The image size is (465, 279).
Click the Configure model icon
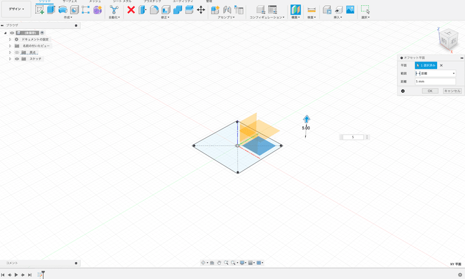tap(260, 10)
